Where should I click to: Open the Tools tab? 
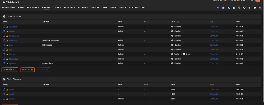(x=122, y=8)
